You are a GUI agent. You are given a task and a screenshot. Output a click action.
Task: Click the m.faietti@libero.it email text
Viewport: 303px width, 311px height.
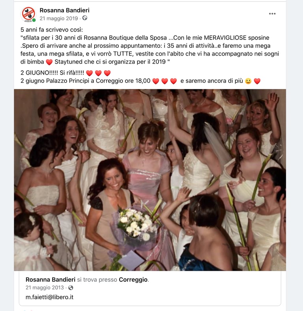[x=49, y=297]
